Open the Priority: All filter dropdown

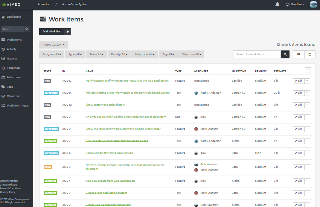pos(119,54)
